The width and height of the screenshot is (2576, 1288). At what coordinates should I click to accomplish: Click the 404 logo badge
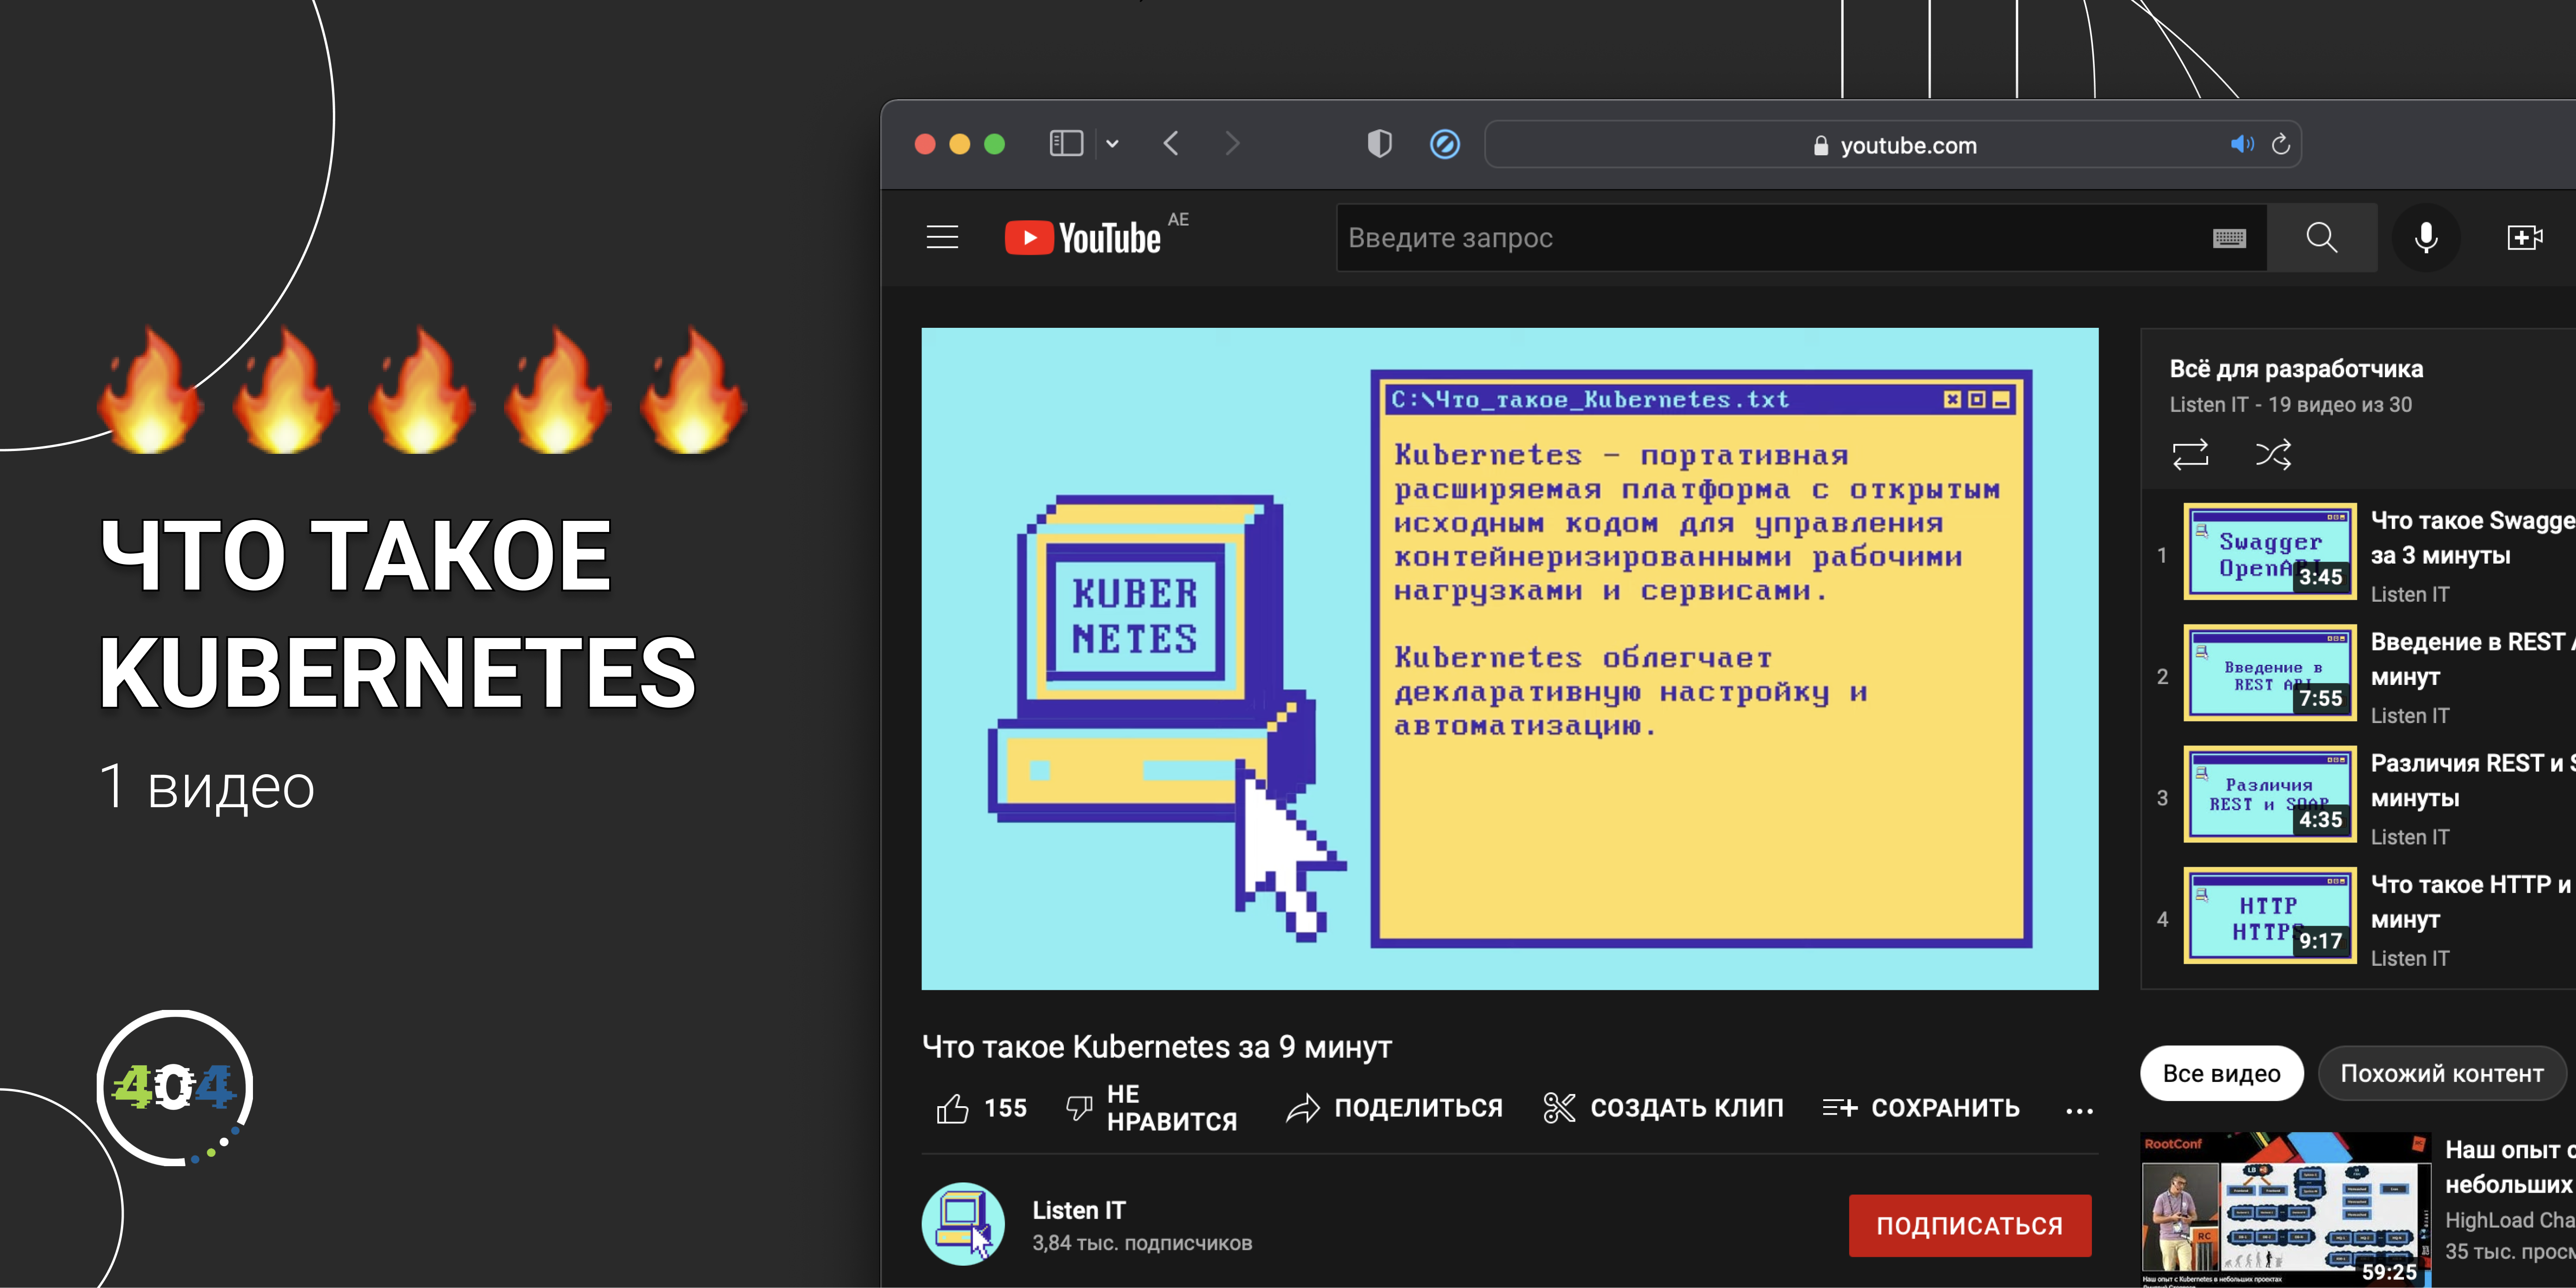pos(175,1087)
